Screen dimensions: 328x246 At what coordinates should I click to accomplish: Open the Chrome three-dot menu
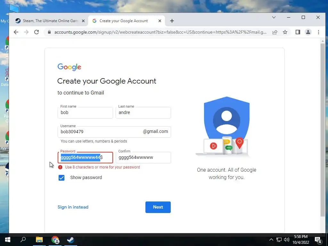pyautogui.click(x=318, y=32)
